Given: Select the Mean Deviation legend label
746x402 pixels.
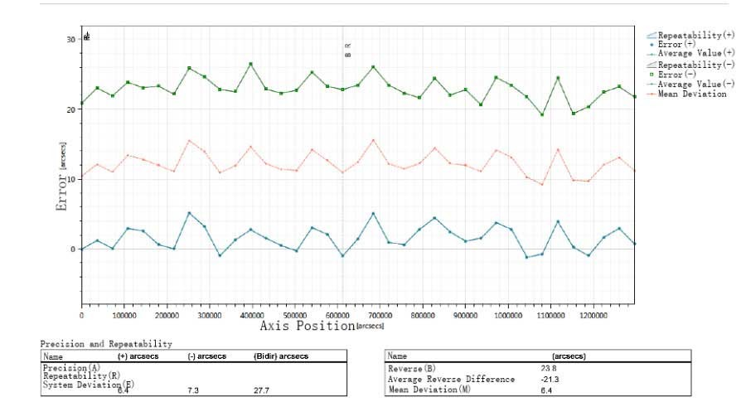Looking at the screenshot, I should click(x=692, y=94).
